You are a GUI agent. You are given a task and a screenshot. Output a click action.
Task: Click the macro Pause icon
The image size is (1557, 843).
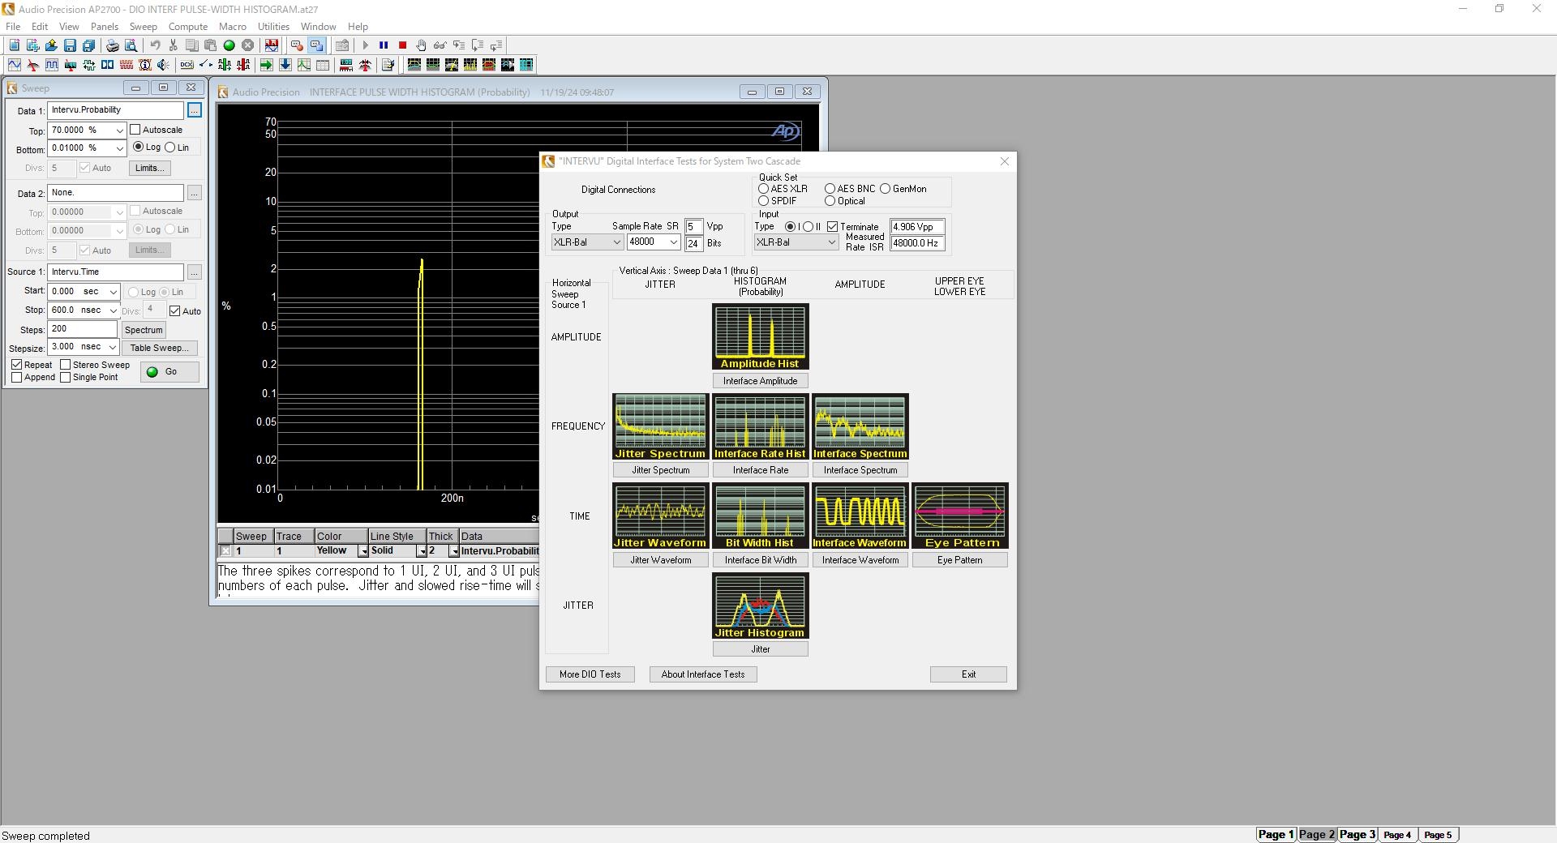[384, 45]
